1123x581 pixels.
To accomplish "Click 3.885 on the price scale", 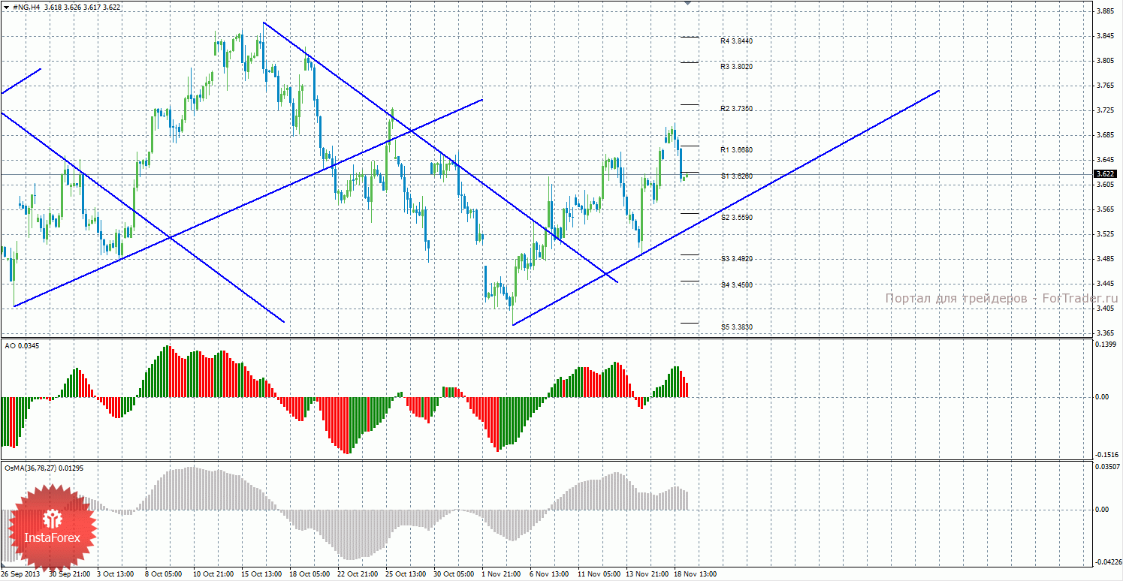I will point(1106,12).
